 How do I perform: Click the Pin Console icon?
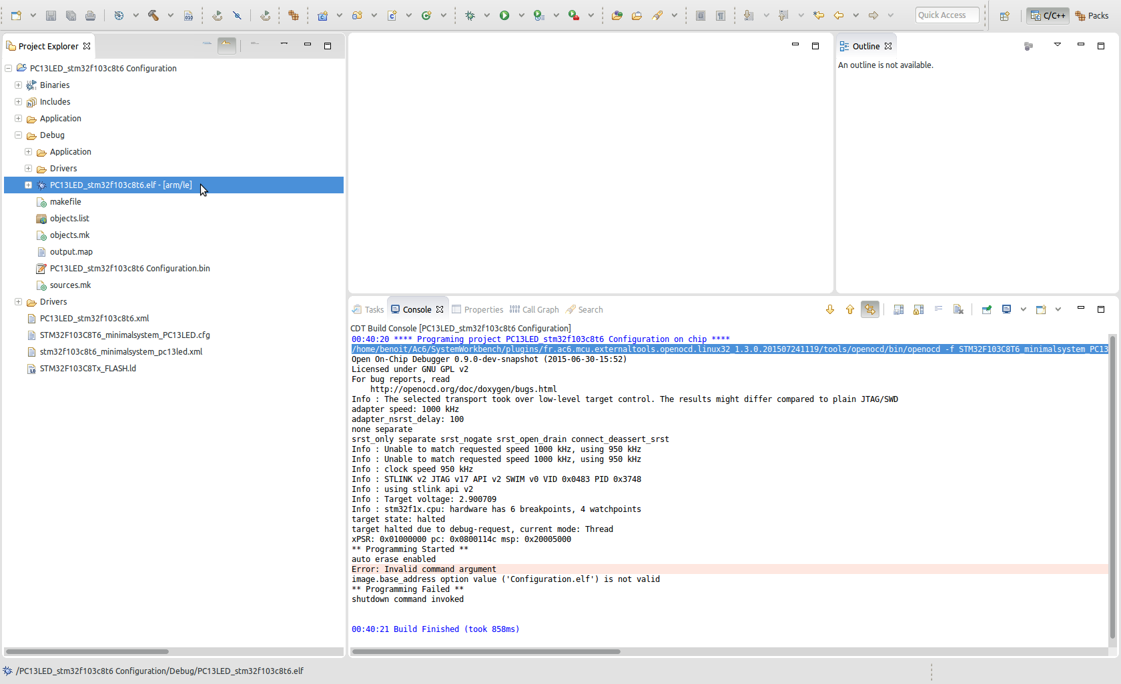[x=986, y=309]
